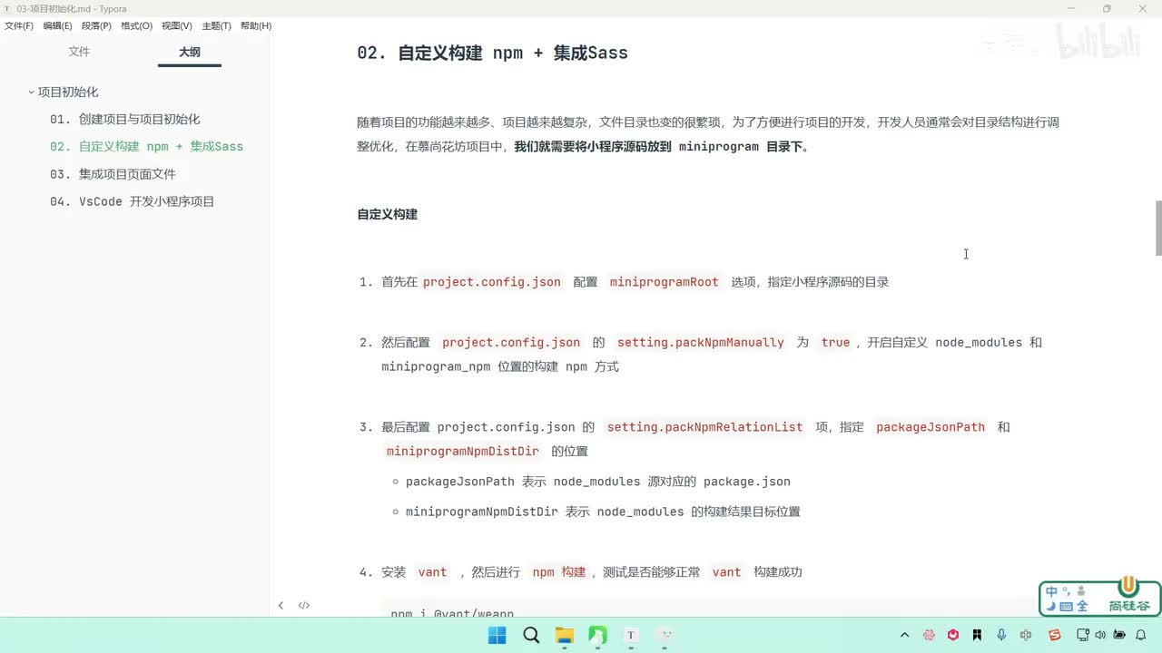Open the green app on the taskbar
The image size is (1162, 653).
(x=597, y=635)
